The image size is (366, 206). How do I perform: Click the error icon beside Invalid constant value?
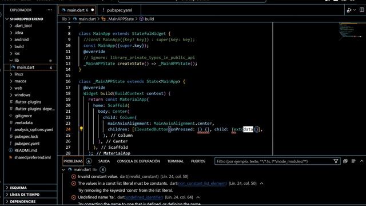pyautogui.click(x=74, y=177)
